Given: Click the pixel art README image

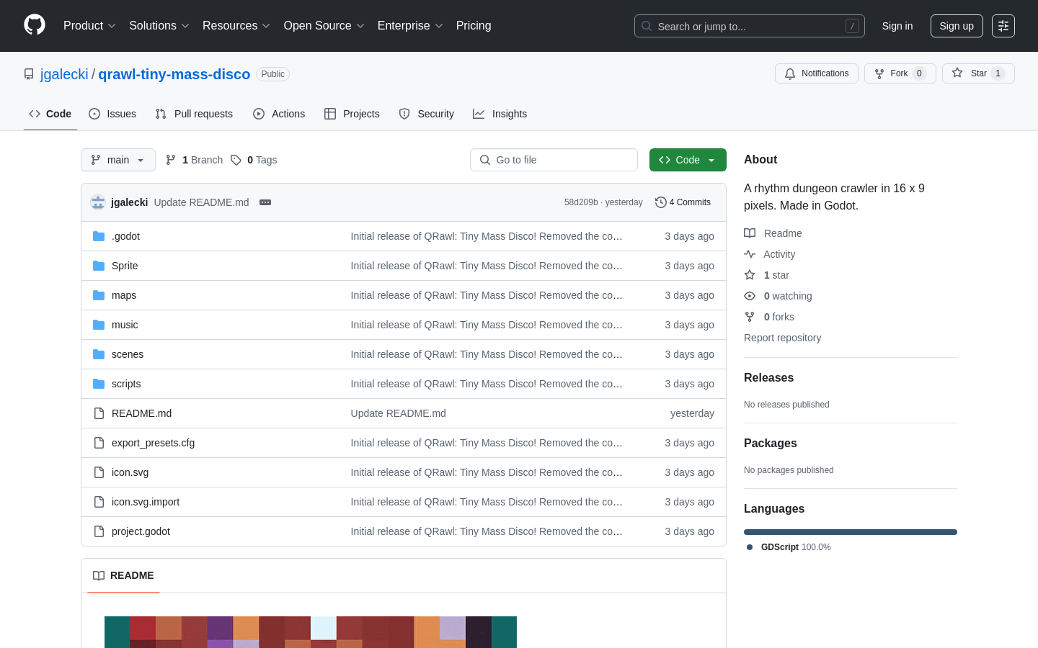Looking at the screenshot, I should point(311,632).
